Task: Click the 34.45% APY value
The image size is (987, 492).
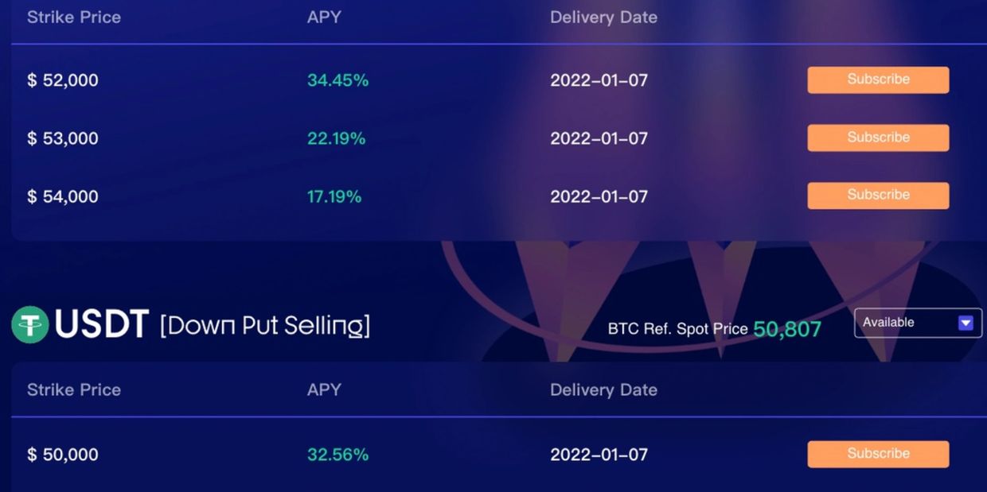Action: tap(337, 80)
